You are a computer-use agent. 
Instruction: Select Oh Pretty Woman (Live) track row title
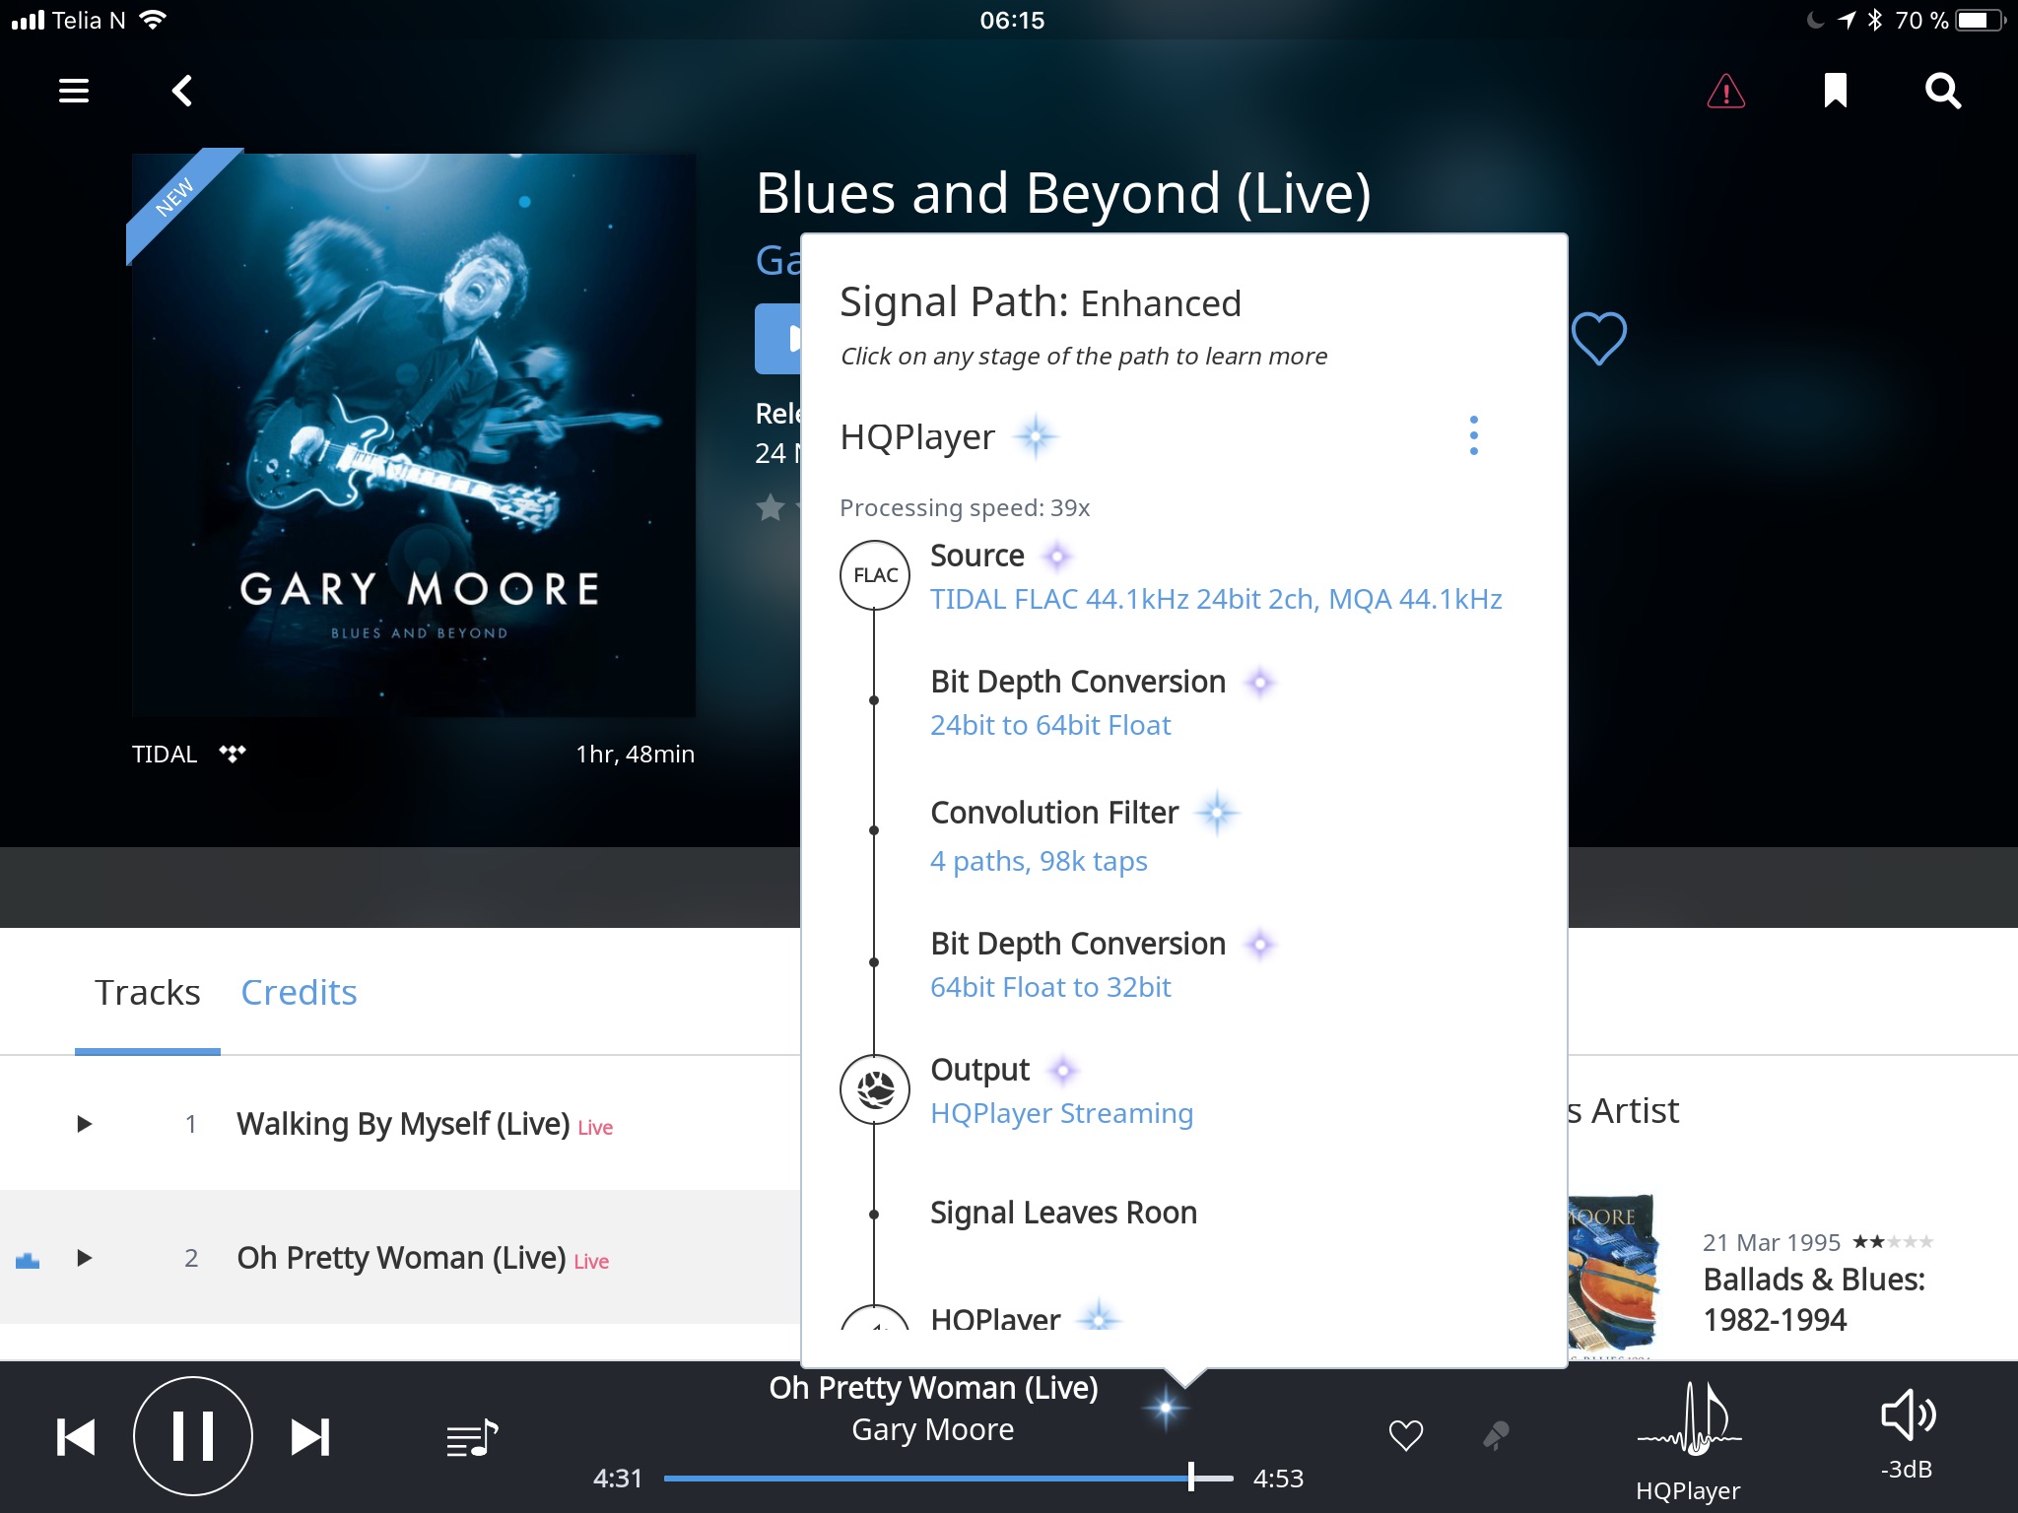coord(401,1258)
